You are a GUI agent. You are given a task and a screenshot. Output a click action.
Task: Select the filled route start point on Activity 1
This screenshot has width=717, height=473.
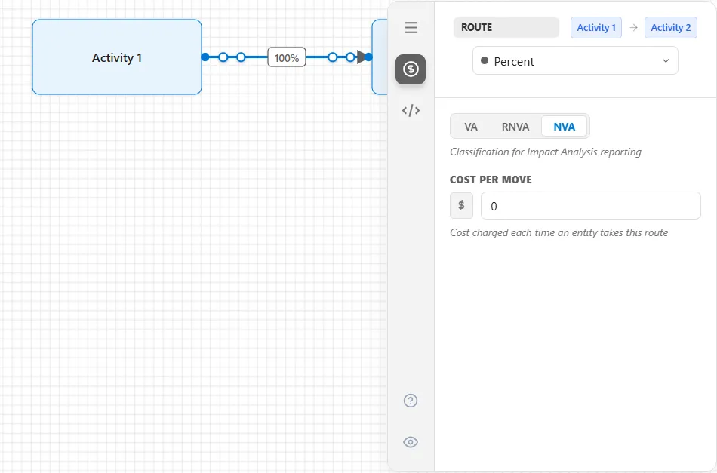[205, 57]
